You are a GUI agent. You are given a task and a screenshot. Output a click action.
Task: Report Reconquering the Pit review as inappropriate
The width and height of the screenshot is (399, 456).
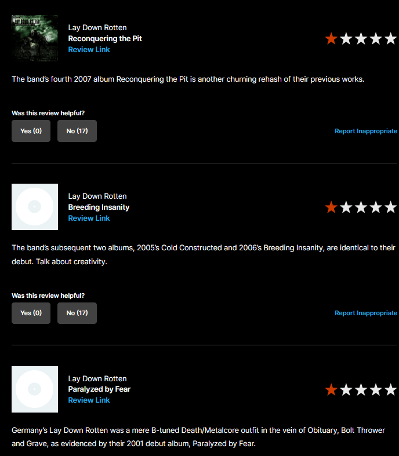[x=366, y=131]
